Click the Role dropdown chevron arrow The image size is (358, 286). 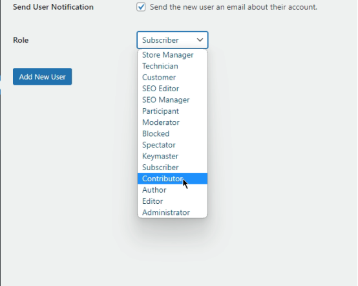click(x=200, y=40)
